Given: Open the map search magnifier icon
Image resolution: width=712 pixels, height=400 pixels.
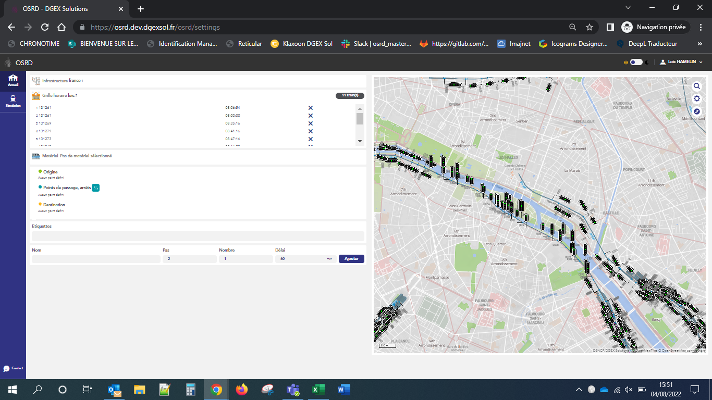Looking at the screenshot, I should tap(697, 86).
